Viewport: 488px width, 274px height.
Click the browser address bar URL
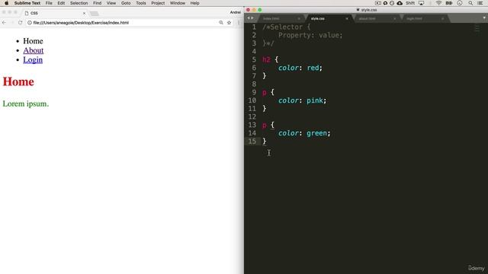pyautogui.click(x=81, y=23)
